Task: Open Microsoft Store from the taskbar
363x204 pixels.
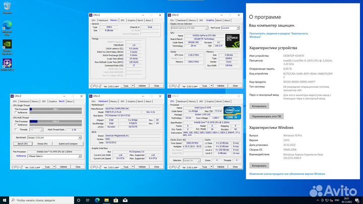Action: 116,200
